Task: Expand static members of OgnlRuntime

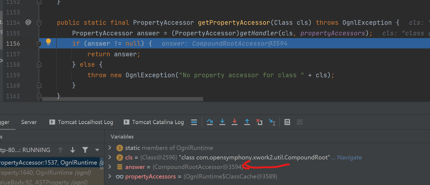Action: (x=110, y=148)
